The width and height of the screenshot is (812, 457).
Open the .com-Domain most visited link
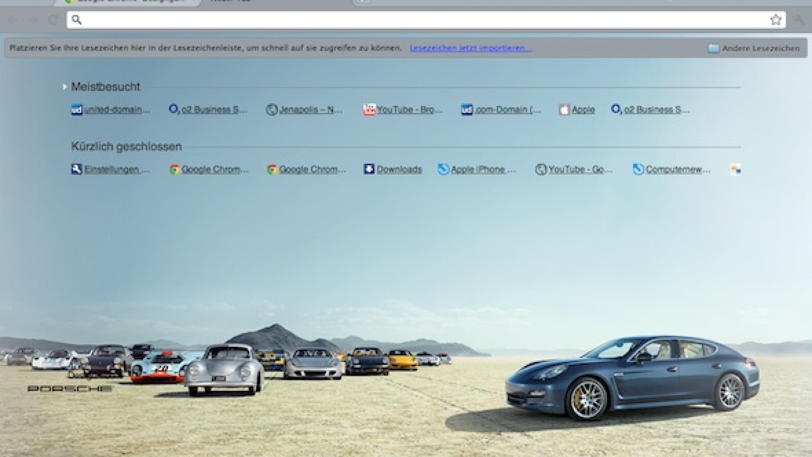507,110
